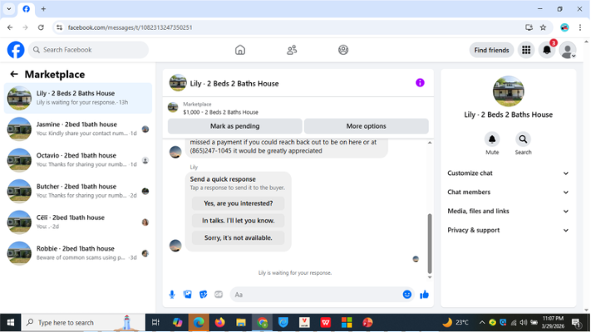The width and height of the screenshot is (591, 332).
Task: Open the install app icon in address bar
Action: pos(529,27)
